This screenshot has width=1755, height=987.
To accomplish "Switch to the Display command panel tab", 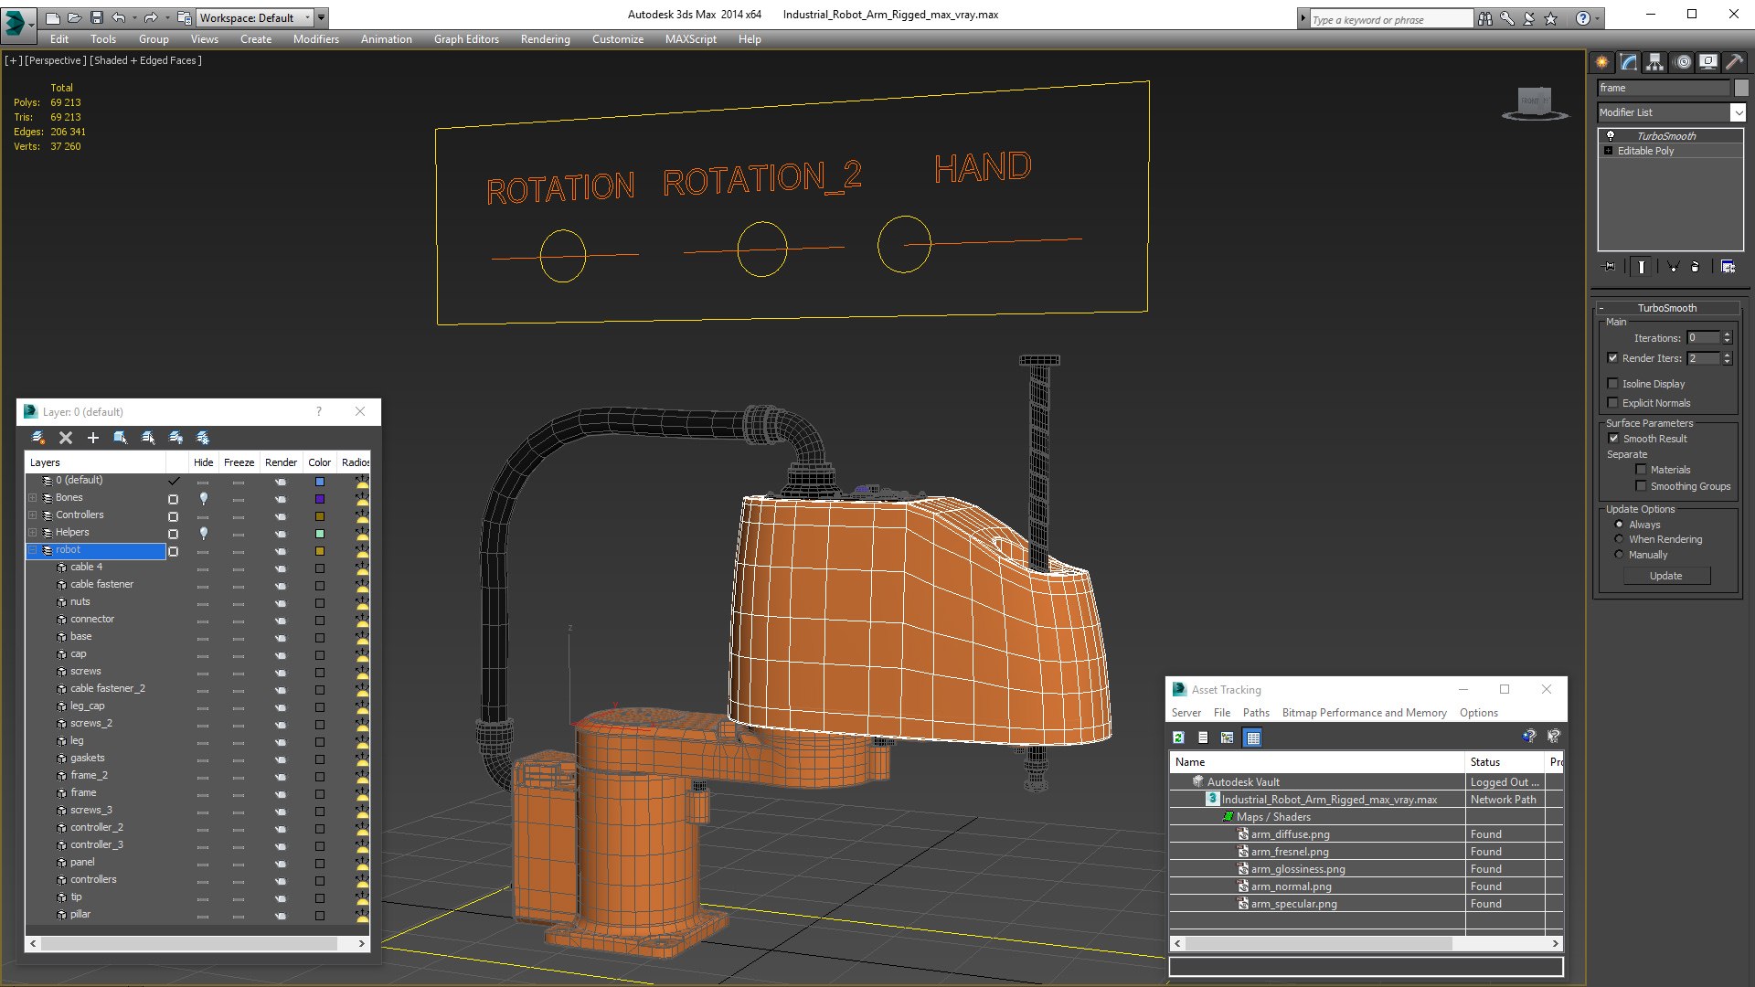I will pos(1708,62).
